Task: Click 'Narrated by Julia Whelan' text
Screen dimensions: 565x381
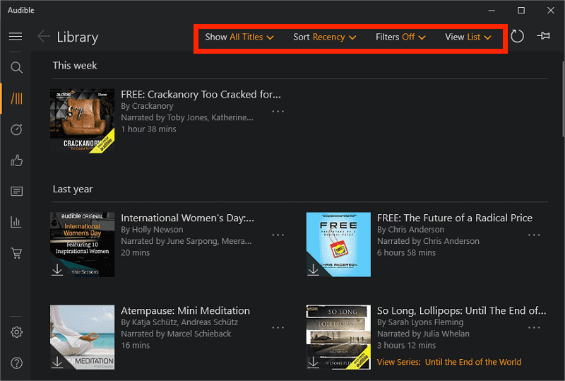Action: point(423,334)
